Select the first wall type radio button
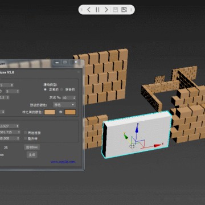205x205 pixels. point(45,89)
